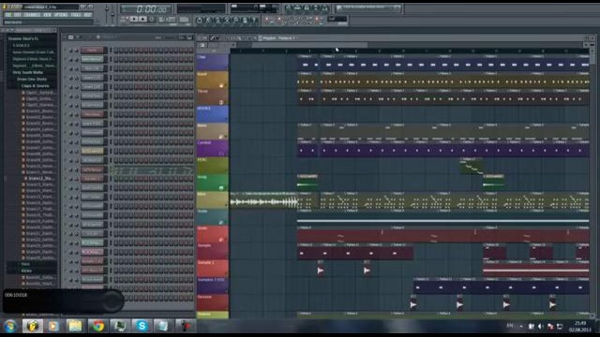Select the PERC playlist track header
Viewport: 600px width, 337px height.
tap(212, 166)
